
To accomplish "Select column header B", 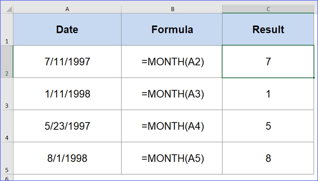I will (173, 9).
